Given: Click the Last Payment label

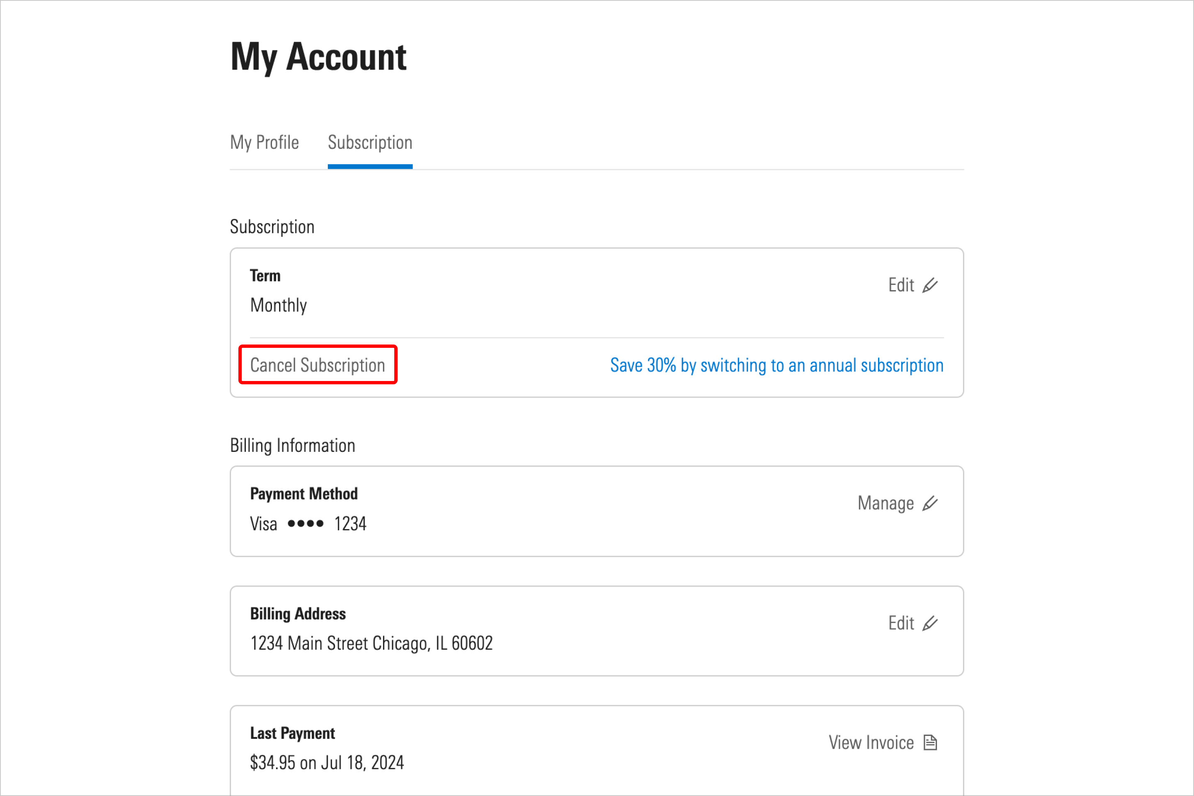Looking at the screenshot, I should pos(292,733).
